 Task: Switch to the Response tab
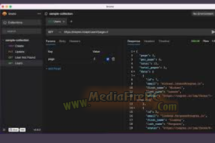pyautogui.click(x=134, y=41)
